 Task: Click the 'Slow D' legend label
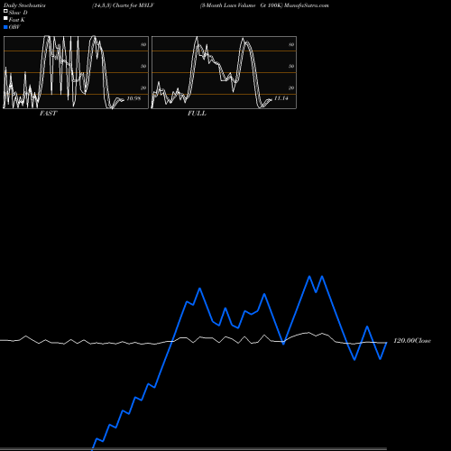click(x=18, y=13)
